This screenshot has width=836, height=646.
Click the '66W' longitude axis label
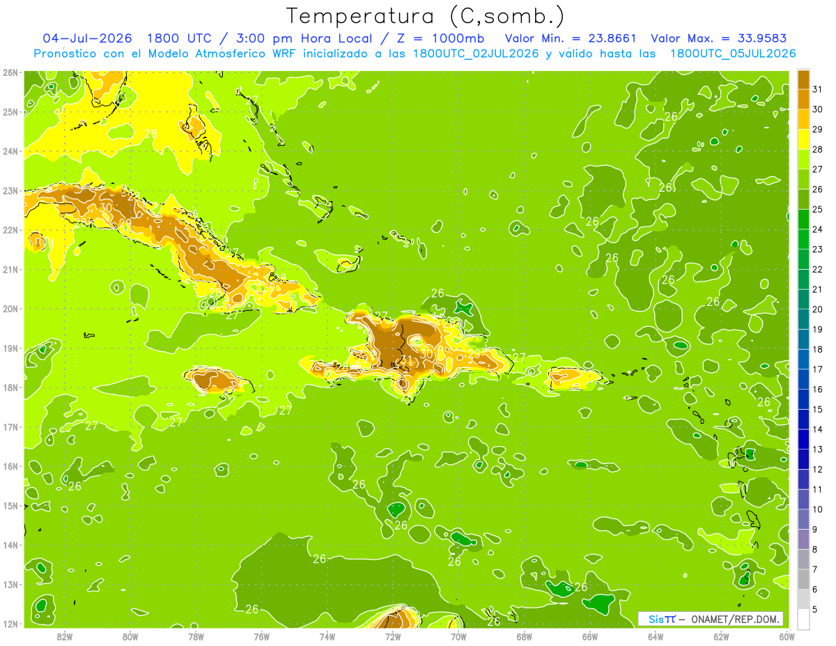[x=589, y=636]
